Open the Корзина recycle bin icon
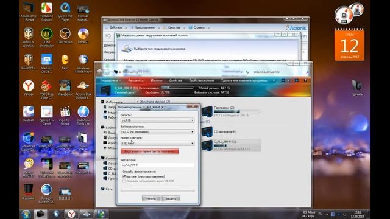Image resolution: width=390 pixels, height=219 pixels. pyautogui.click(x=29, y=192)
